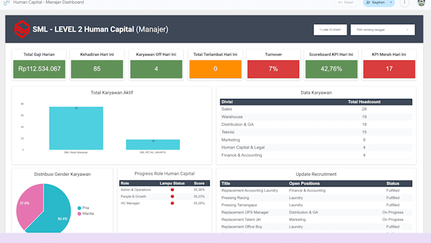This screenshot has height=243, width=431.
Task: Click the SML Retail Makassar bar
Action: [x=76, y=128]
